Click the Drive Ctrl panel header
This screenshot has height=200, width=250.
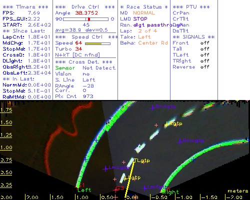[x=85, y=7]
